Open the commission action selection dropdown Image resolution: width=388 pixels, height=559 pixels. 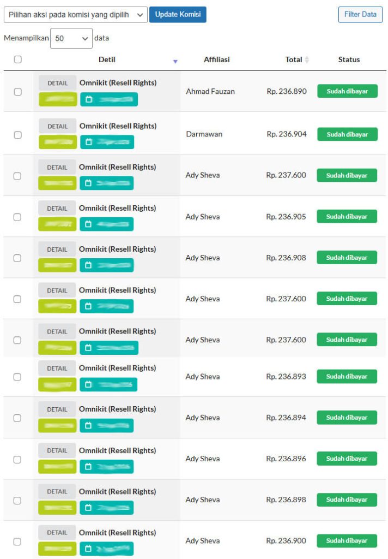click(75, 15)
